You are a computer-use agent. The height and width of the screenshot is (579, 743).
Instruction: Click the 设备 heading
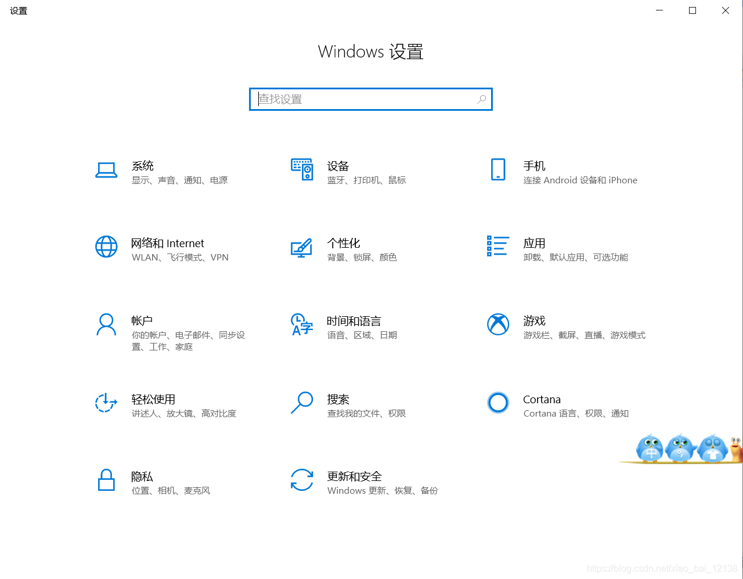338,166
